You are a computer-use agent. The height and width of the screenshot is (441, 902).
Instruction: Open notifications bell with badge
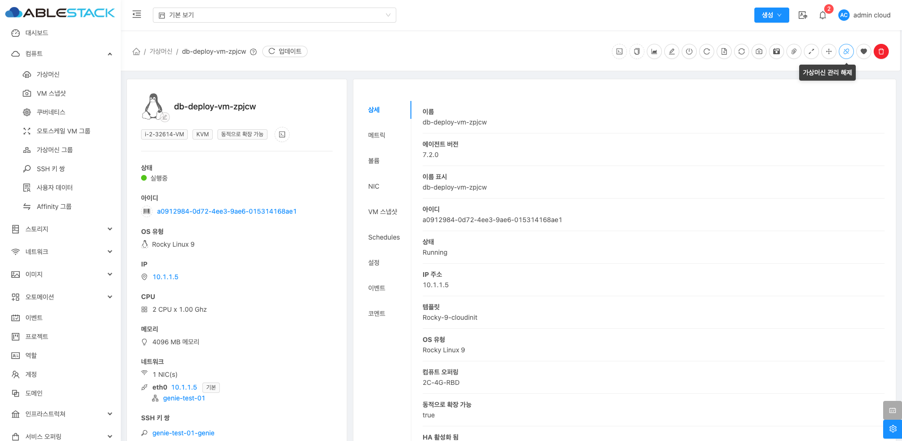pos(823,15)
